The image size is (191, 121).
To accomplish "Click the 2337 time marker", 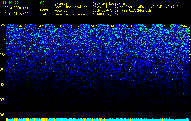I will [x=130, y=26].
